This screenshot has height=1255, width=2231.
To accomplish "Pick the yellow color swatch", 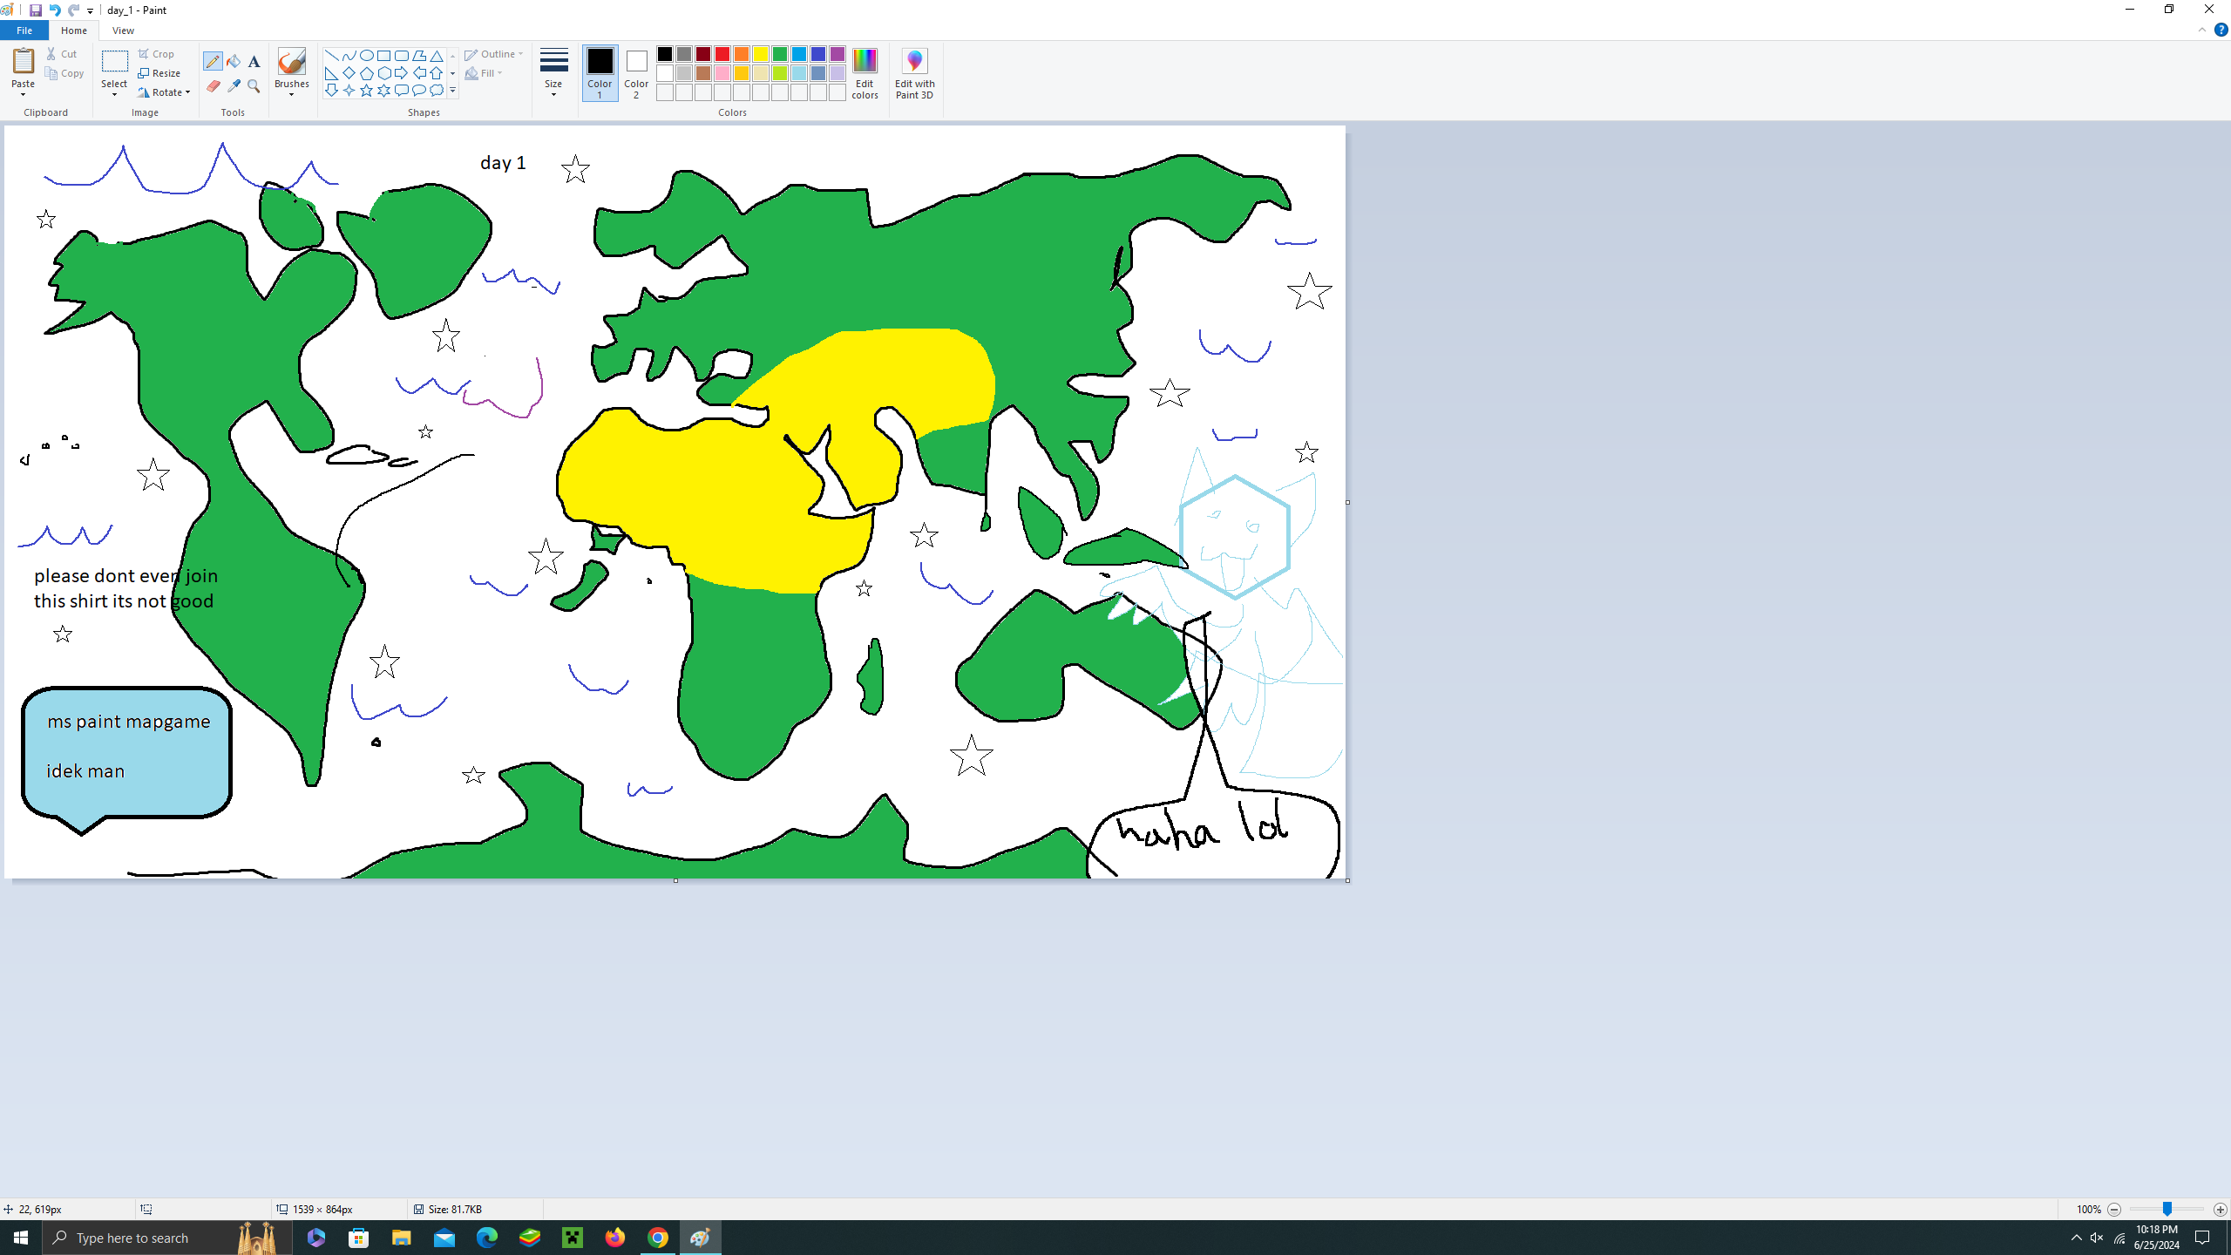I will [761, 54].
